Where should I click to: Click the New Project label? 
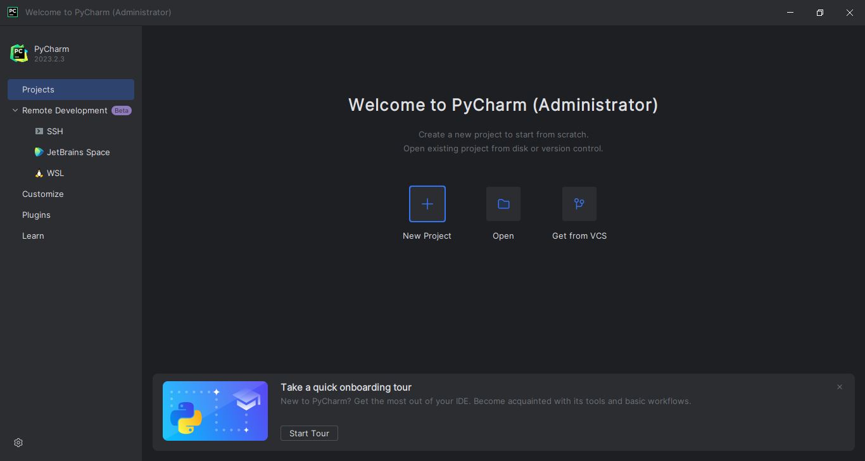coord(427,236)
